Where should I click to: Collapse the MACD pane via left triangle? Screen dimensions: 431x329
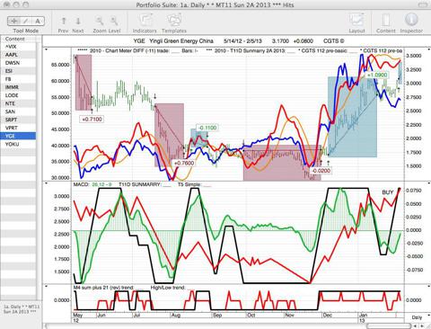point(46,183)
